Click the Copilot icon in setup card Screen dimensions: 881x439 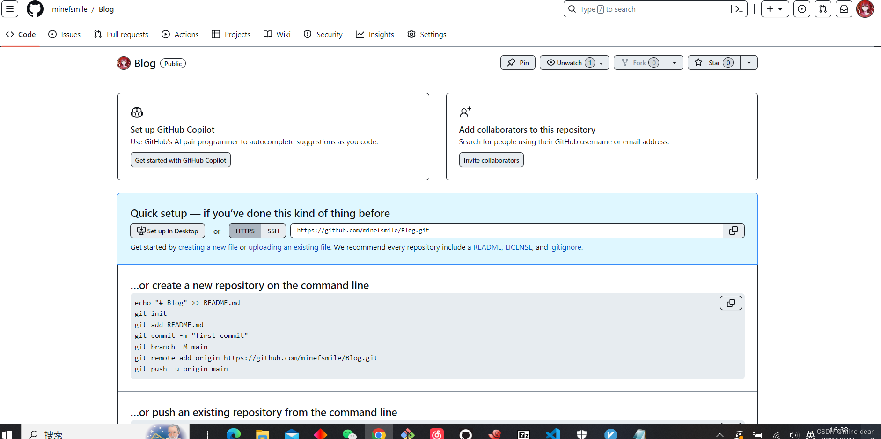[137, 112]
